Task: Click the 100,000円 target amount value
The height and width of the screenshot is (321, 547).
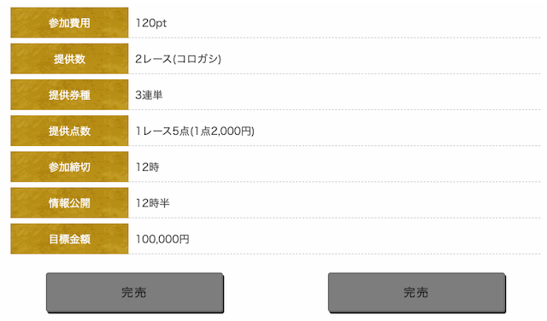Action: tap(162, 239)
